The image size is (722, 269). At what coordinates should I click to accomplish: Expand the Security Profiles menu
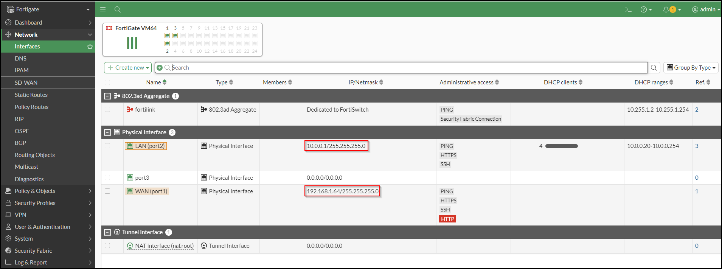click(48, 203)
